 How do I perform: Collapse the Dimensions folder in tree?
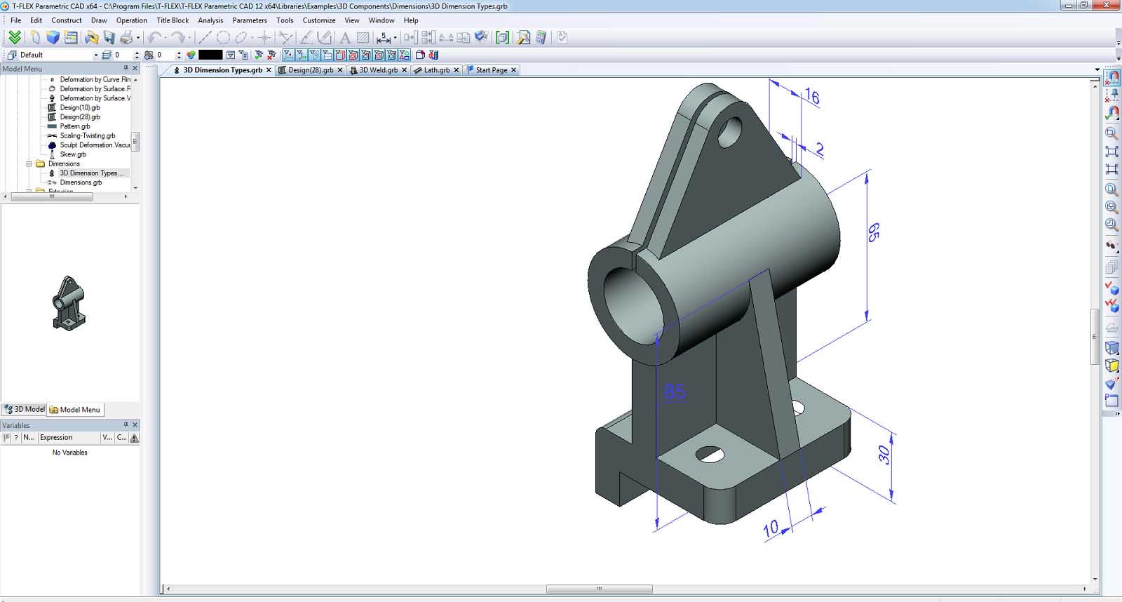click(29, 164)
